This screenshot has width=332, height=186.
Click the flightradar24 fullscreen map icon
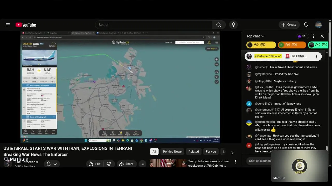click(x=217, y=72)
